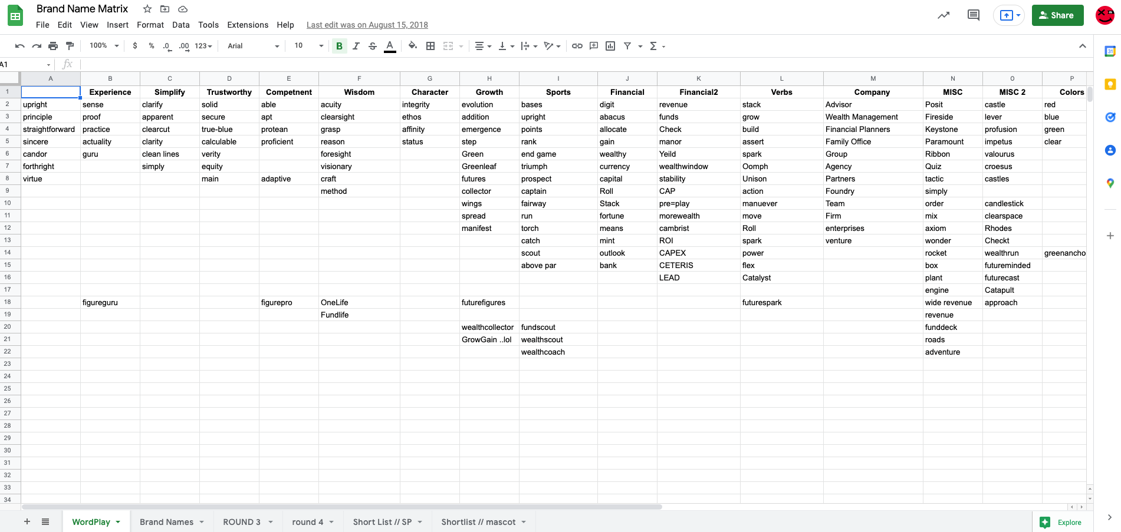Click the formula bar input
1121x532 pixels.
click(x=236, y=64)
